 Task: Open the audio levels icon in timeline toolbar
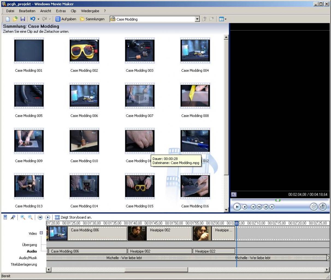click(5, 217)
